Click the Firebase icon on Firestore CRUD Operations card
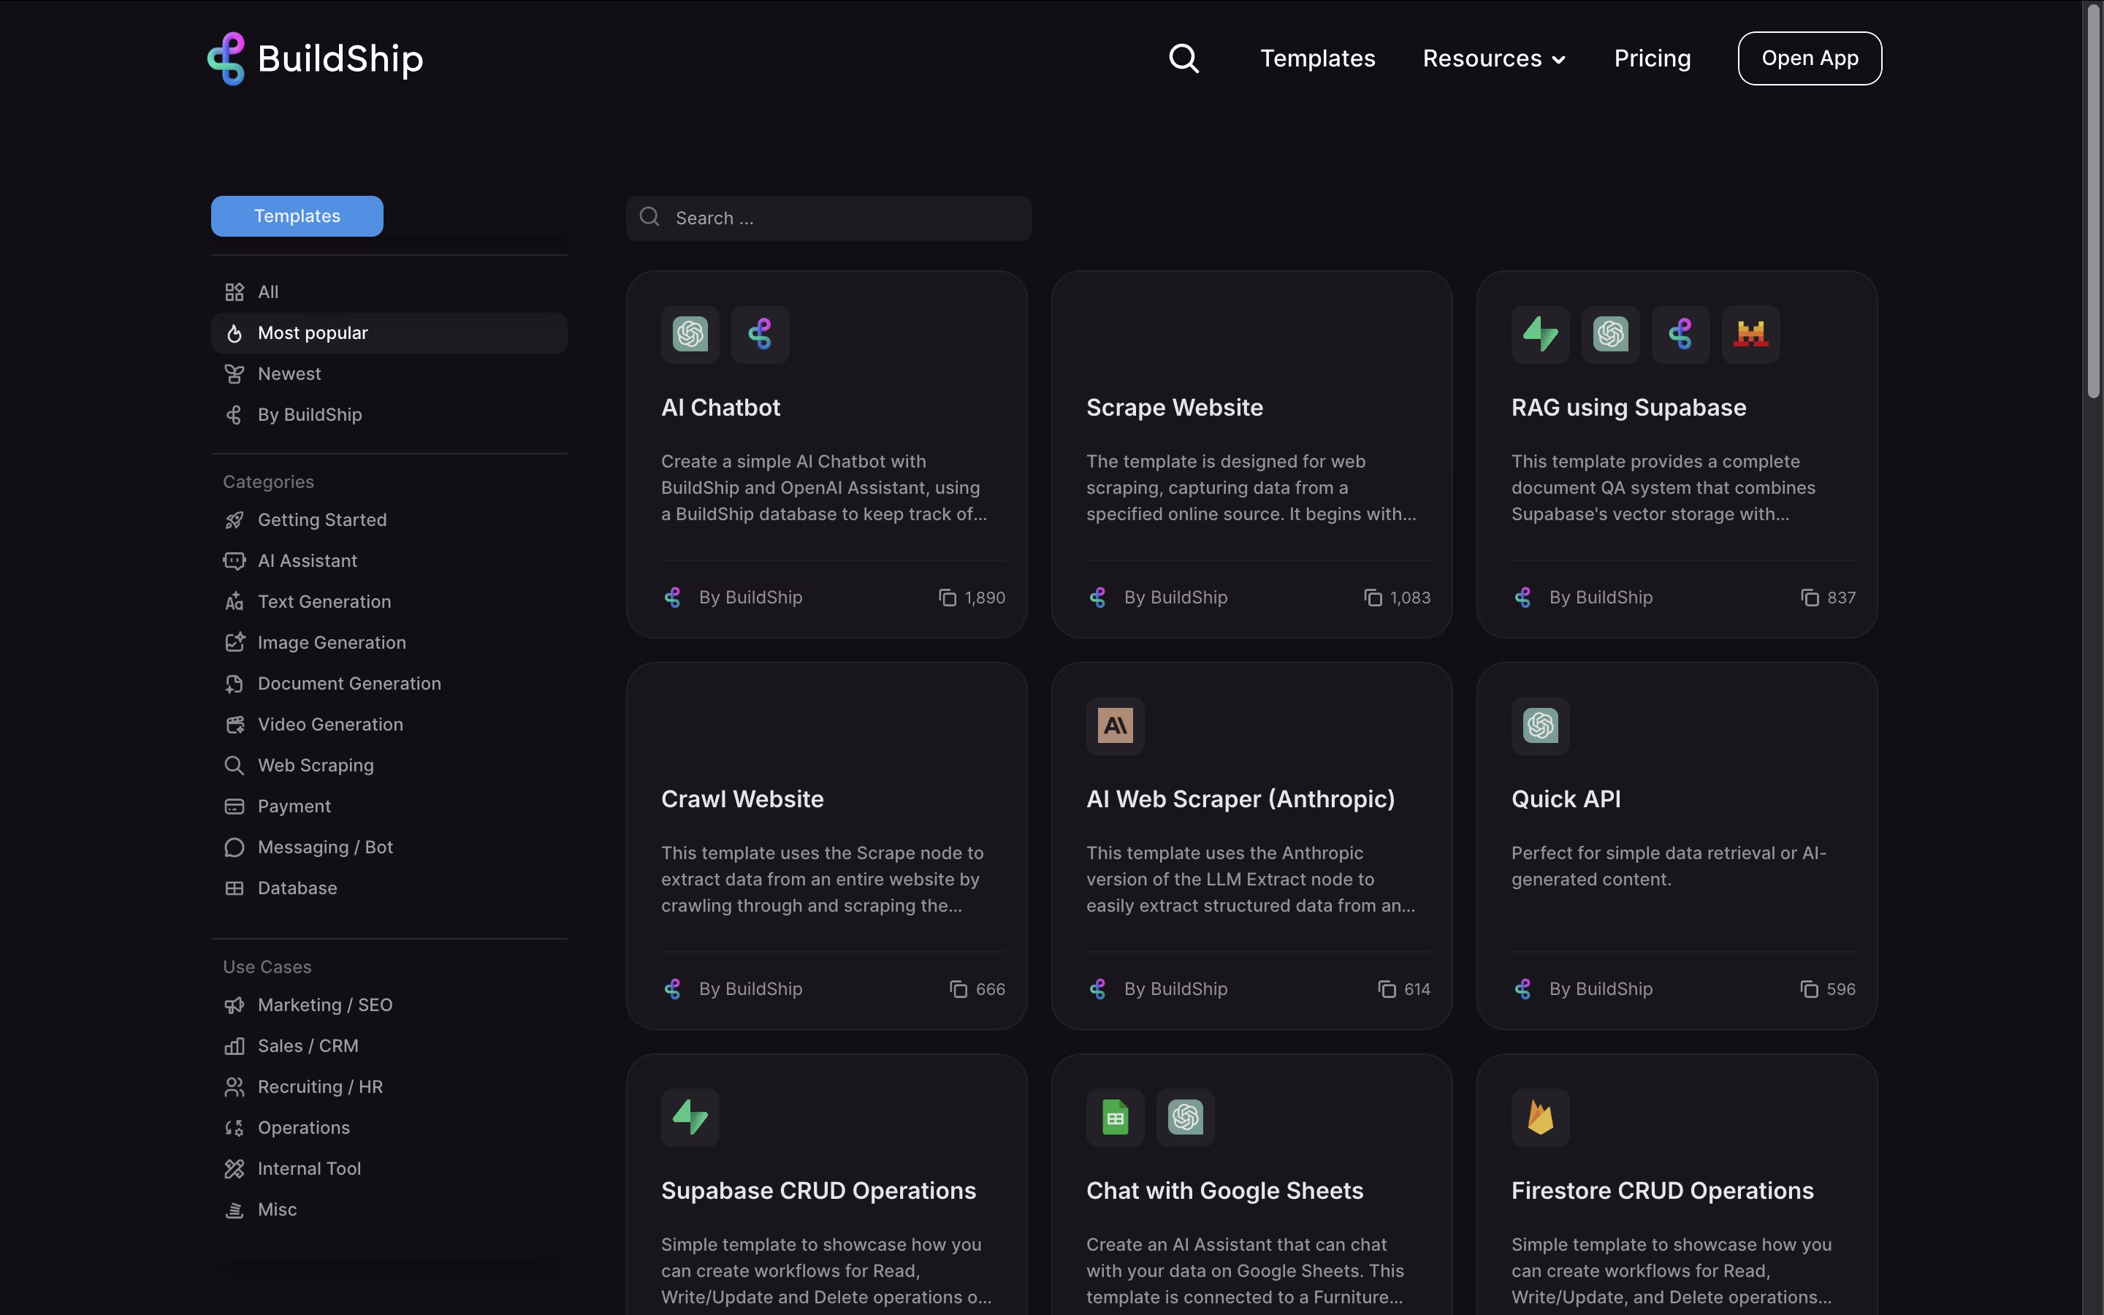This screenshot has width=2104, height=1315. click(1541, 1117)
